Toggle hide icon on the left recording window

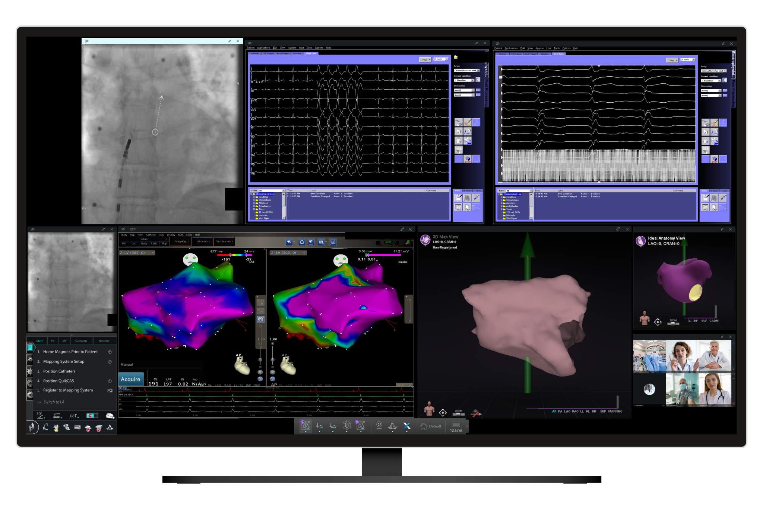(250, 43)
